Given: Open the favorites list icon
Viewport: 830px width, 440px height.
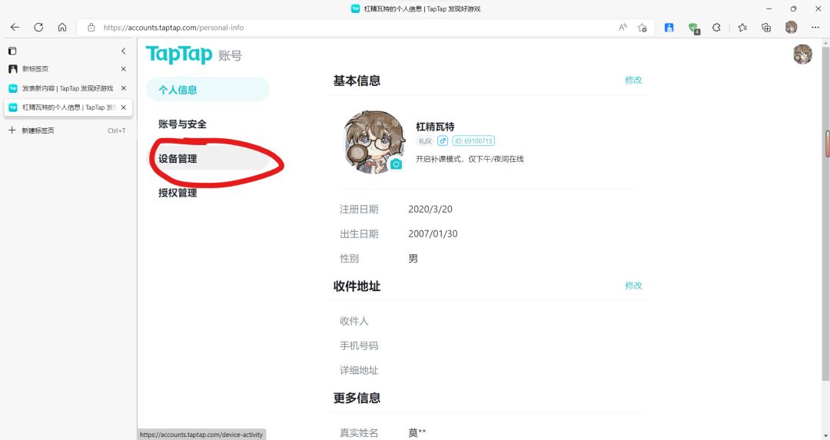Looking at the screenshot, I should 742,28.
